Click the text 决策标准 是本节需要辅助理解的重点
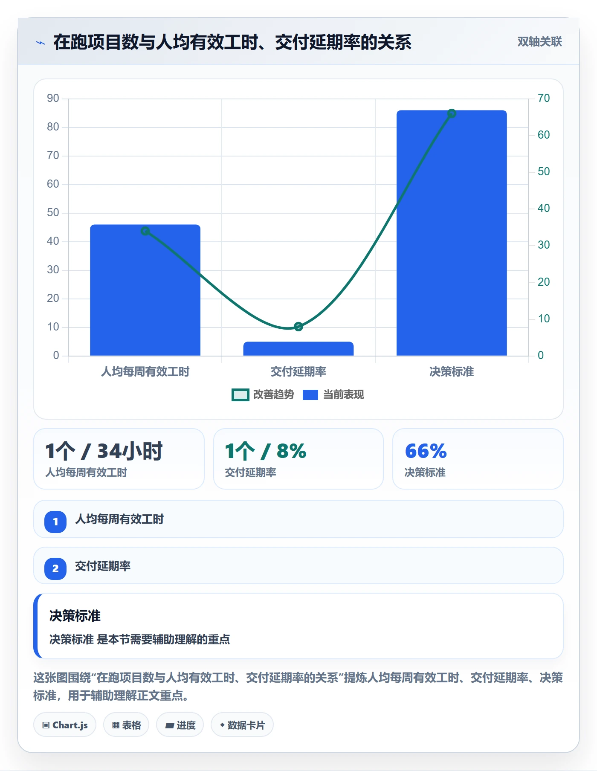Image resolution: width=597 pixels, height=771 pixels. pos(140,640)
